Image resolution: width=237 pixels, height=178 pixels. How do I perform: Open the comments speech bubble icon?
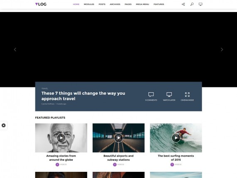coord(151,94)
